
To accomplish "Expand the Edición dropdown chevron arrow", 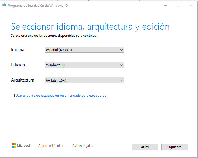I will 121,65.
